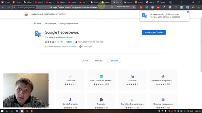Click the star rating 42 967 reviews
The image size is (202, 113).
point(54,42)
